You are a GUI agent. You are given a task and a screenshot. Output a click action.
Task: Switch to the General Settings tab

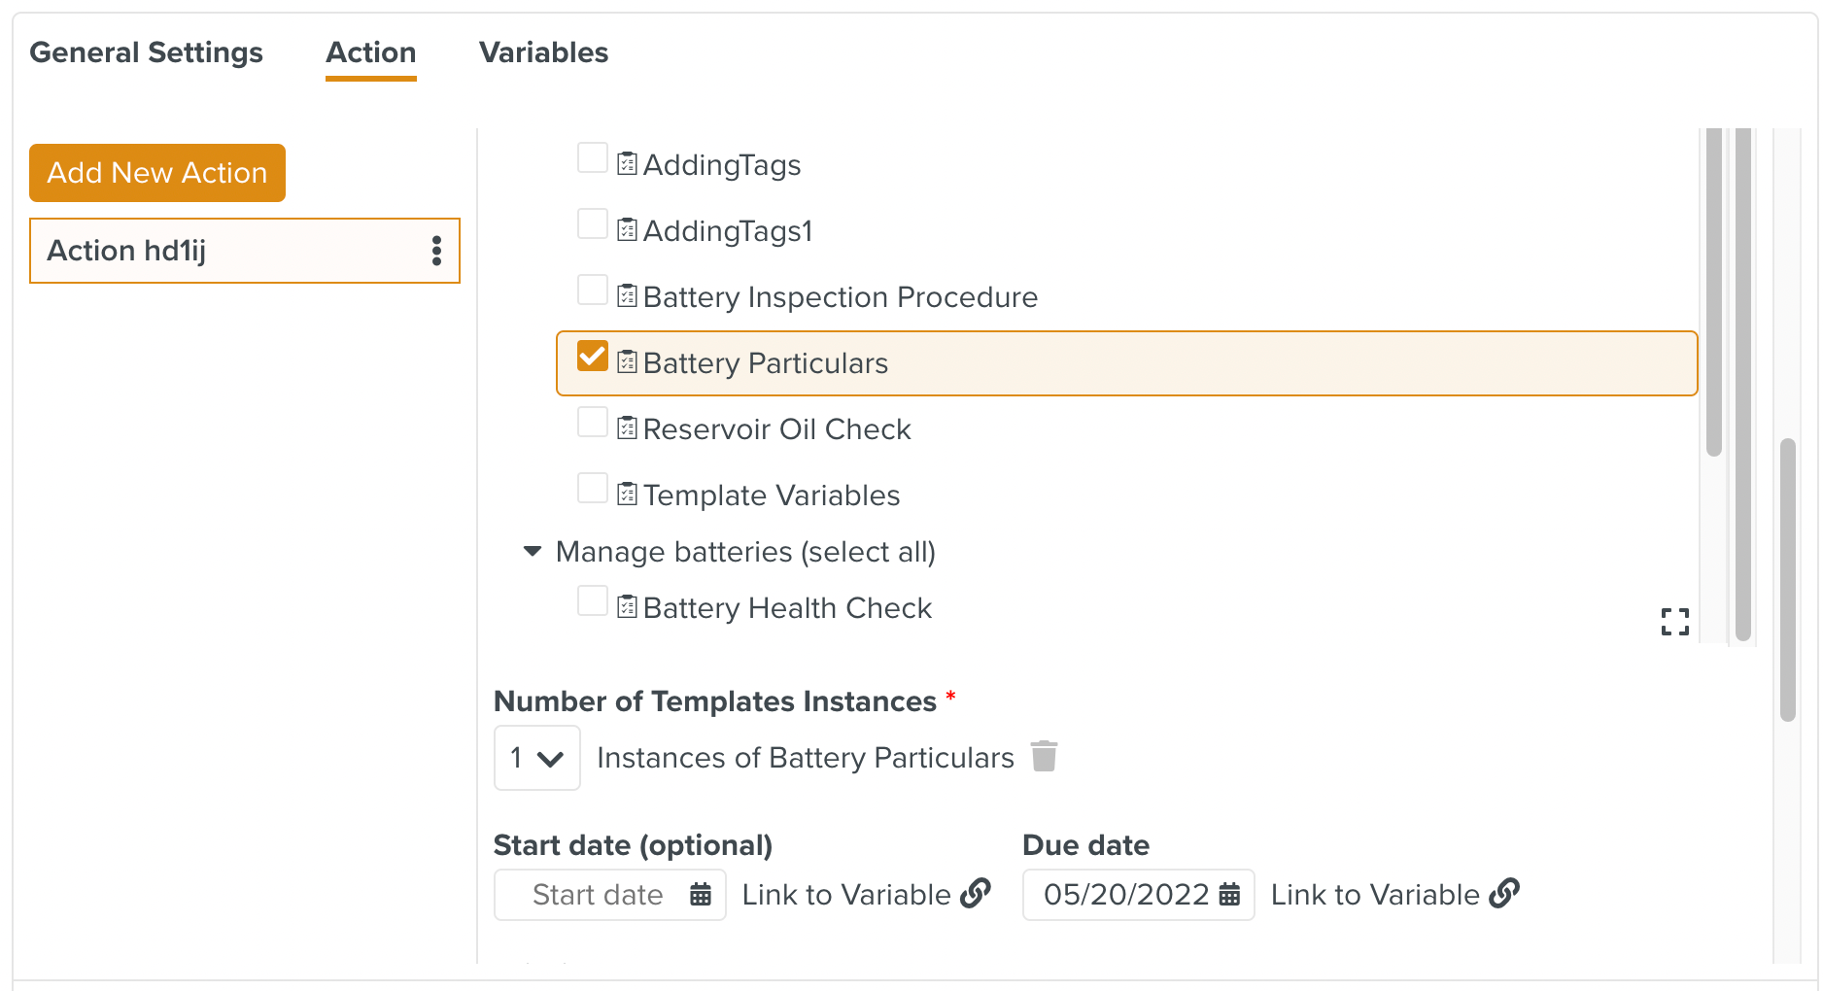pyautogui.click(x=146, y=52)
